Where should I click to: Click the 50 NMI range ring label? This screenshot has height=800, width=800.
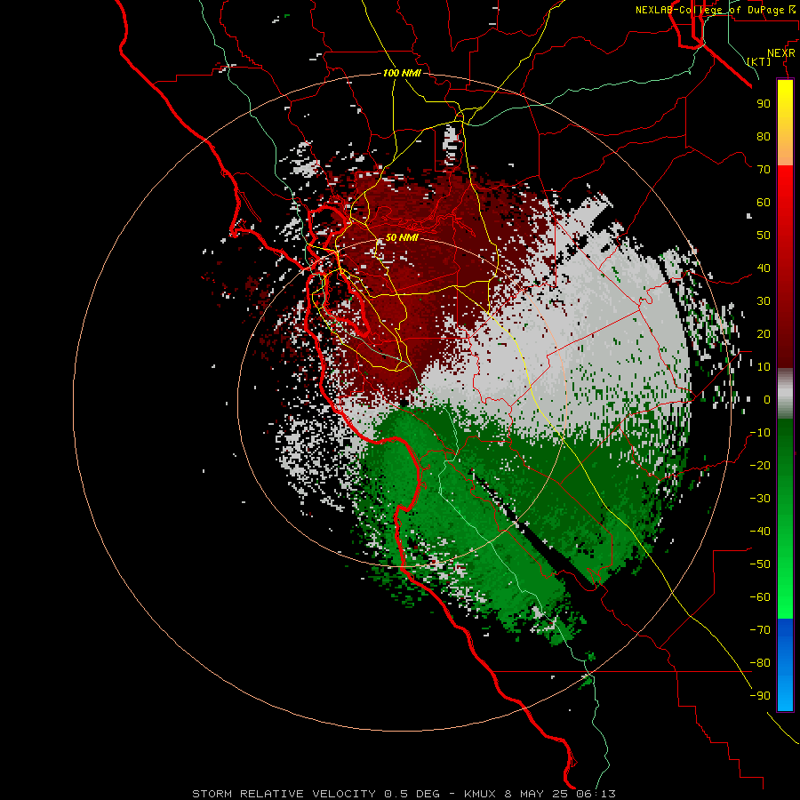click(x=402, y=237)
